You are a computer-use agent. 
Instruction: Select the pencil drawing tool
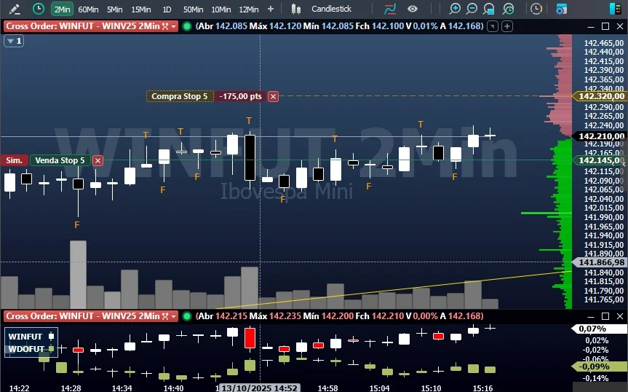[x=14, y=9]
